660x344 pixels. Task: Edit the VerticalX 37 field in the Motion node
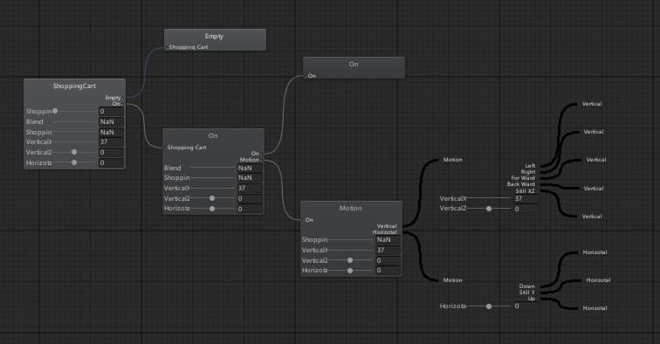pyautogui.click(x=388, y=250)
